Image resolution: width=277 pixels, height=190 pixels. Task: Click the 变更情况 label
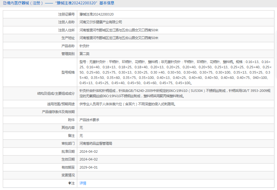pyautogui.click(x=68, y=175)
